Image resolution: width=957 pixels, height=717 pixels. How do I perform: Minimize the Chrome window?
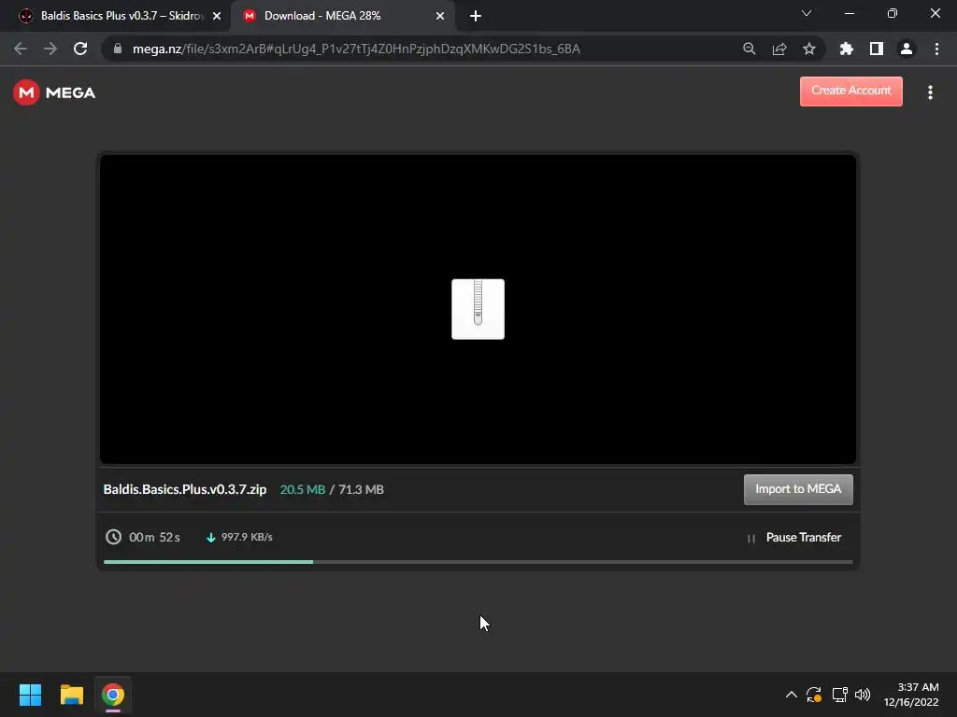tap(849, 13)
